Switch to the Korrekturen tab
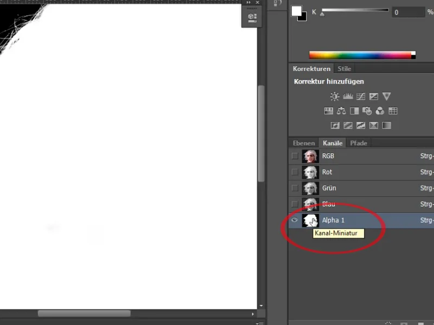The image size is (434, 325). [x=311, y=69]
